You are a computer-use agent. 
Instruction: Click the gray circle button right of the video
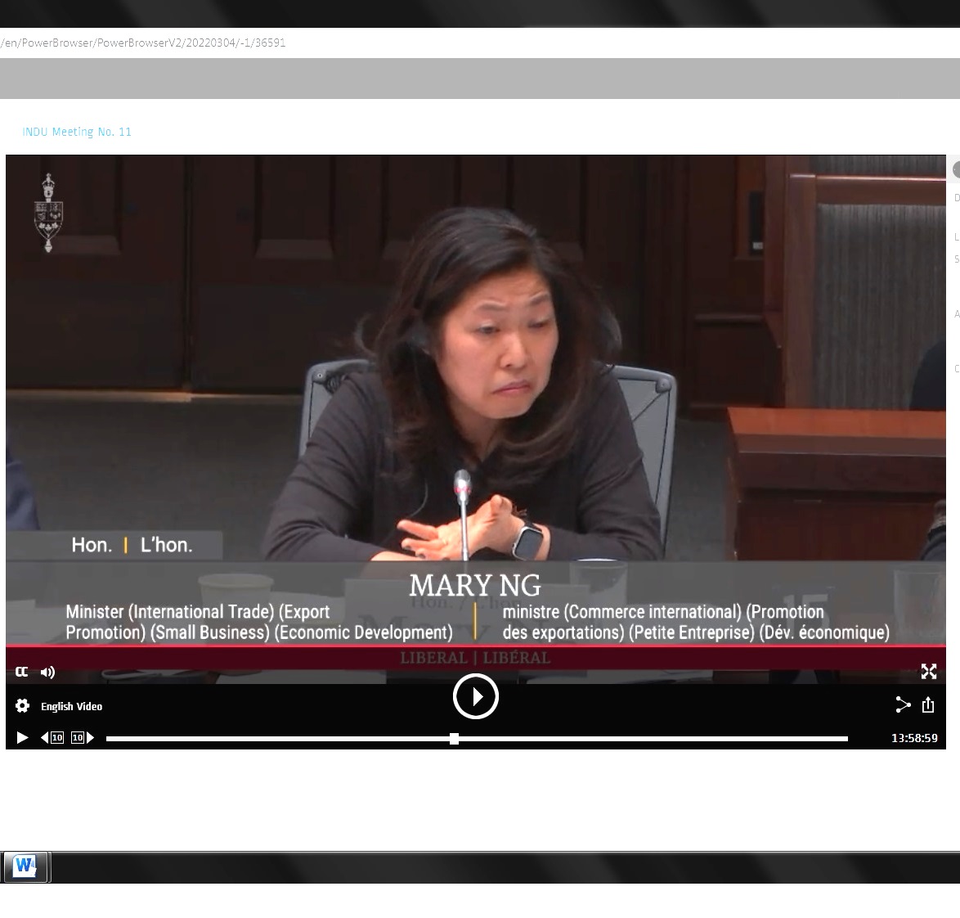coord(956,169)
